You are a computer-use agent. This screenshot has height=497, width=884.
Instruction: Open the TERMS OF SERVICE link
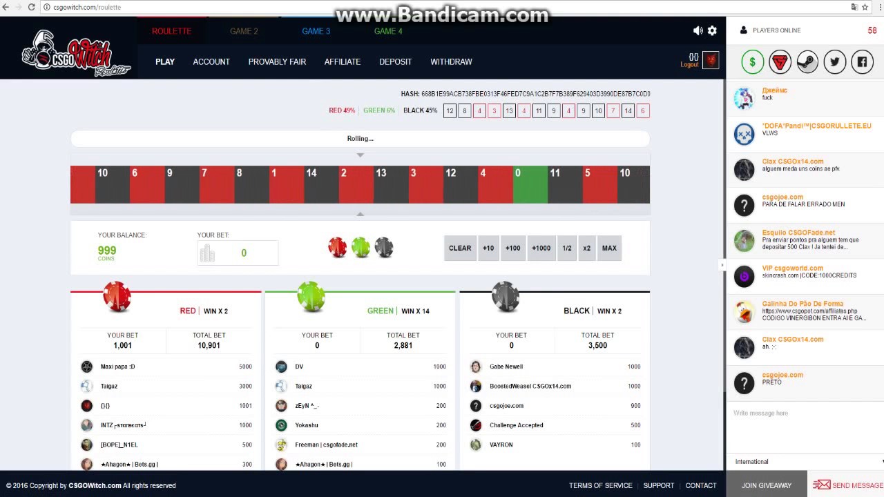click(601, 485)
